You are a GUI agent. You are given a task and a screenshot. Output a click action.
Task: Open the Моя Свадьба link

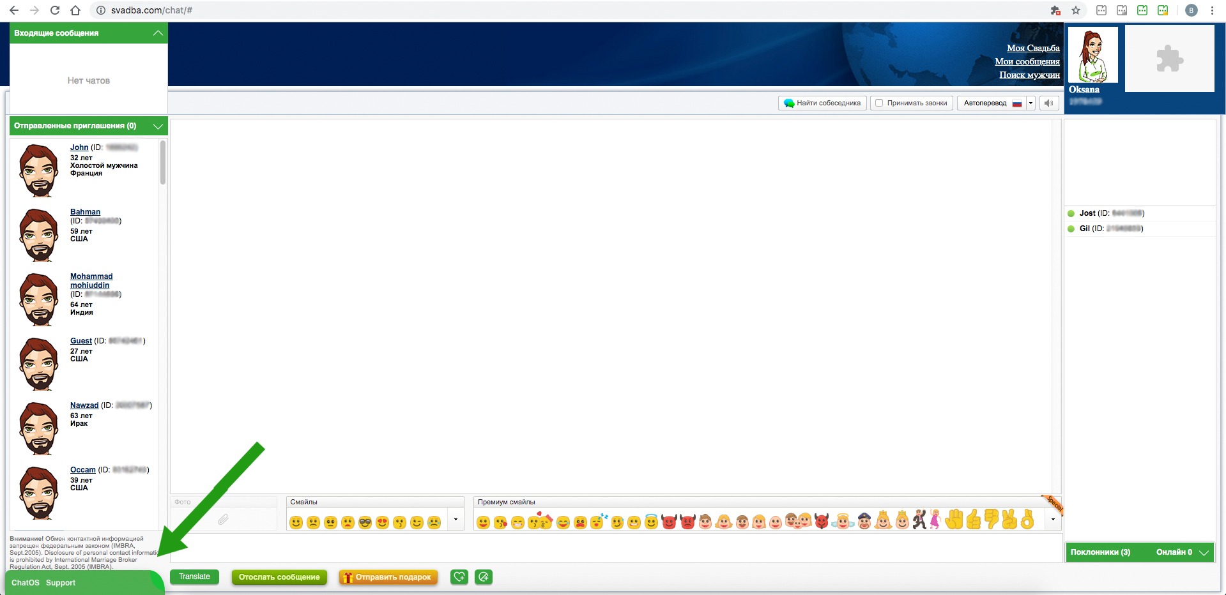(1033, 48)
